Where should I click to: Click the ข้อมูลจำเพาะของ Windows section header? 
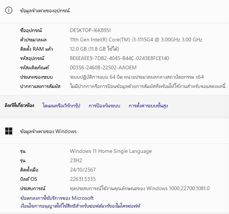48,131
